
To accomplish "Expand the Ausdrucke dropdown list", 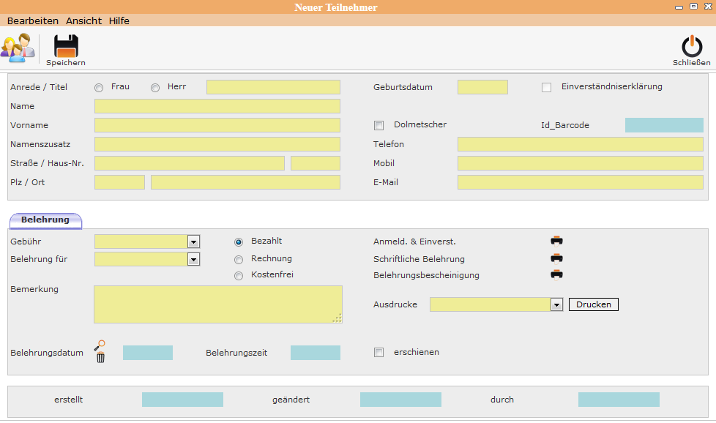I will point(556,304).
